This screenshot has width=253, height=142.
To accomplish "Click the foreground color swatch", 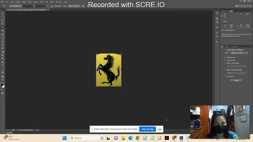I will 2,85.
